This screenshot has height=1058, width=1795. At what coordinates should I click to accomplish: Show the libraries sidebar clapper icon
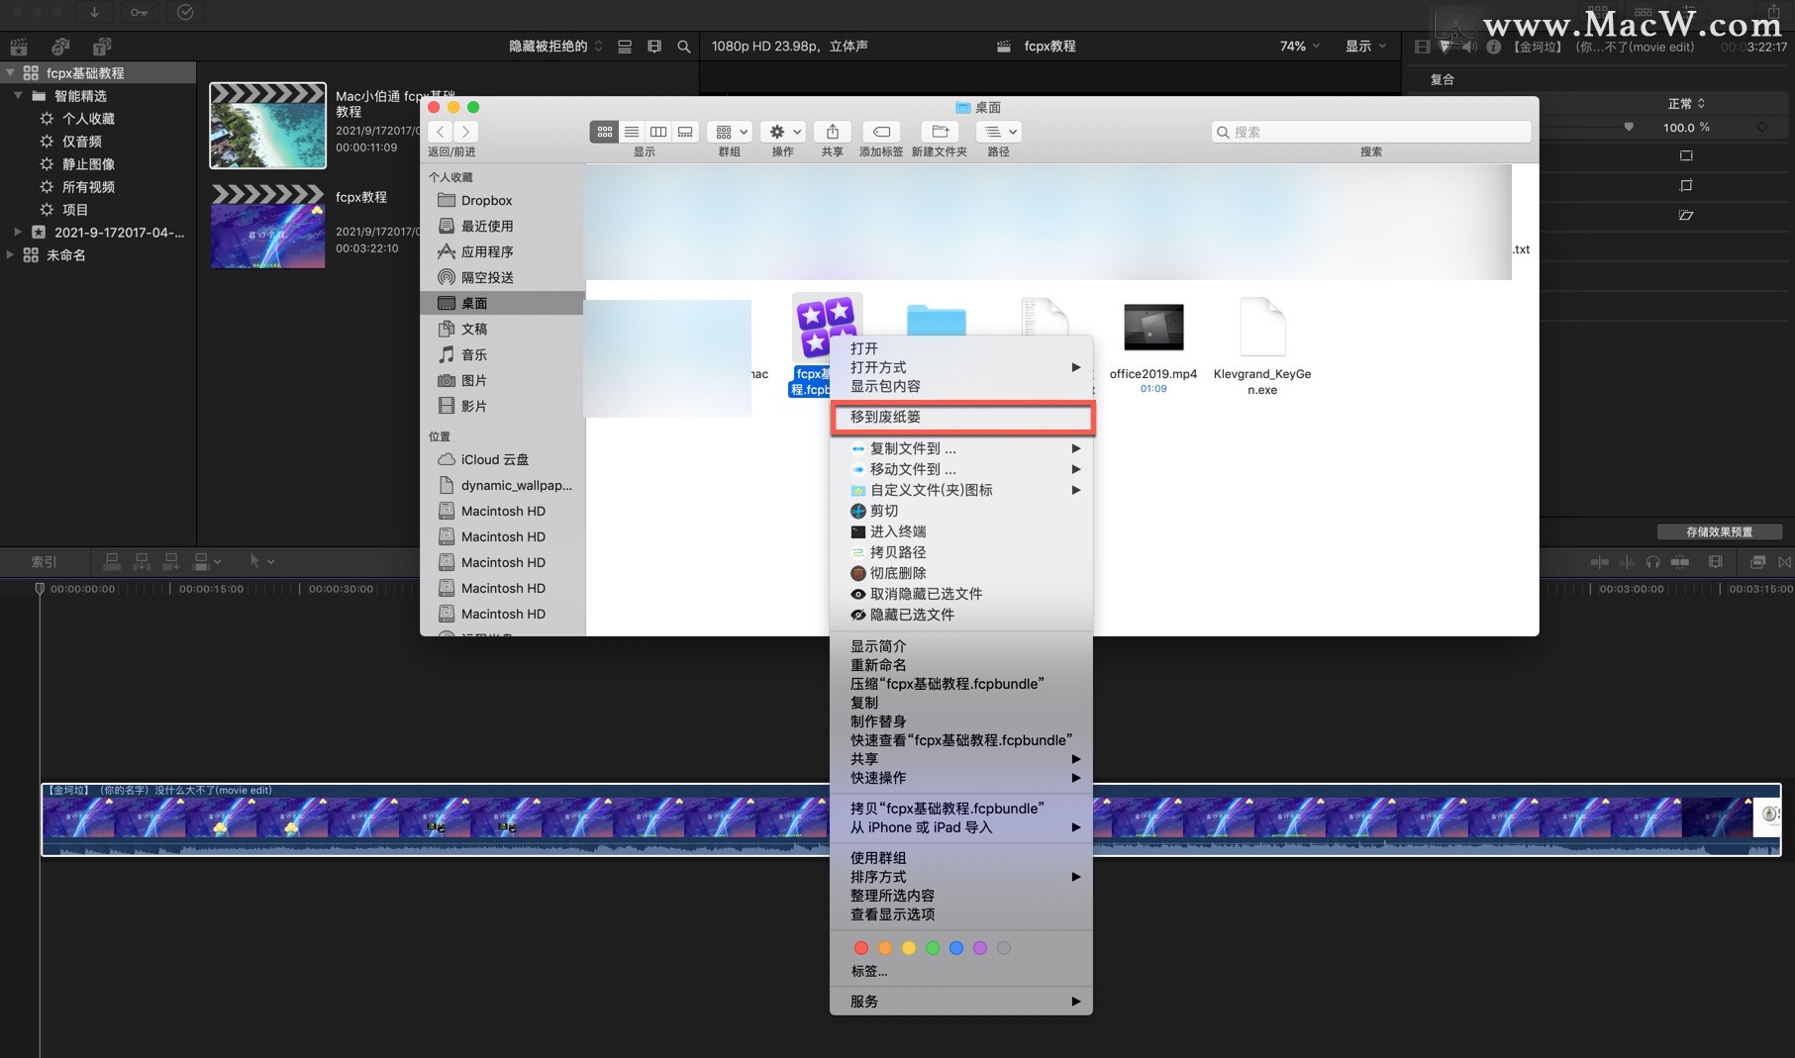pos(19,47)
